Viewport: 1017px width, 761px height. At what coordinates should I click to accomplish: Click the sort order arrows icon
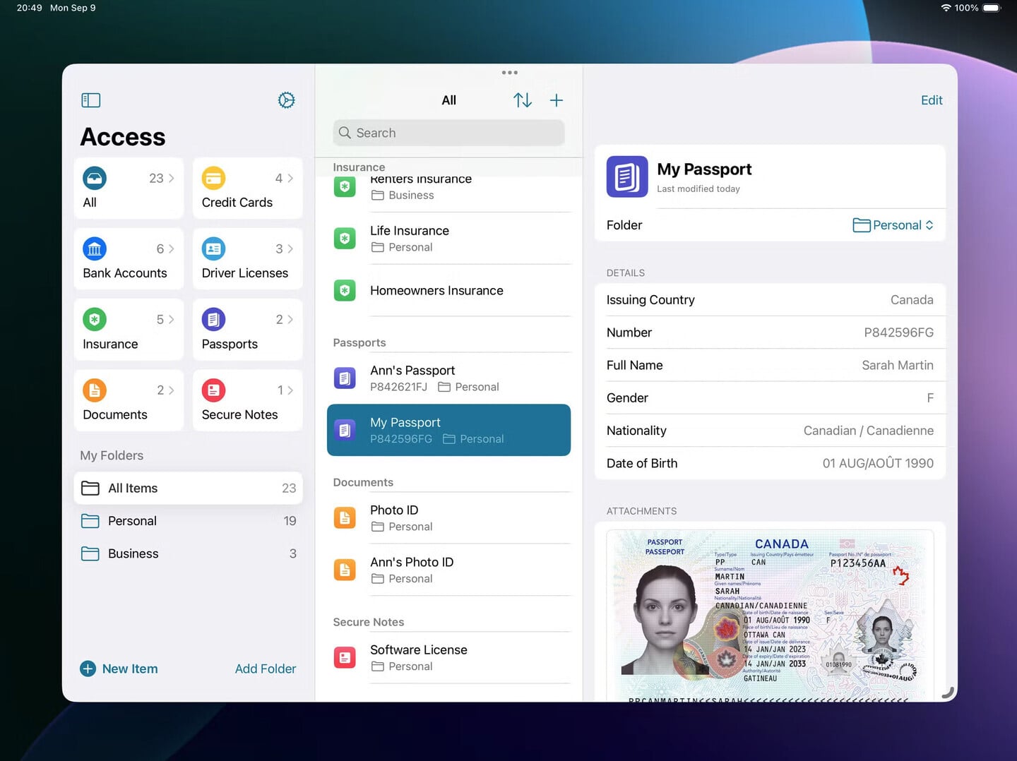523,100
